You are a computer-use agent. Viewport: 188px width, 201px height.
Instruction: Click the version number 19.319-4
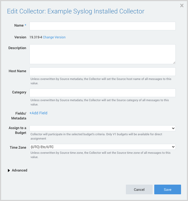36,37
